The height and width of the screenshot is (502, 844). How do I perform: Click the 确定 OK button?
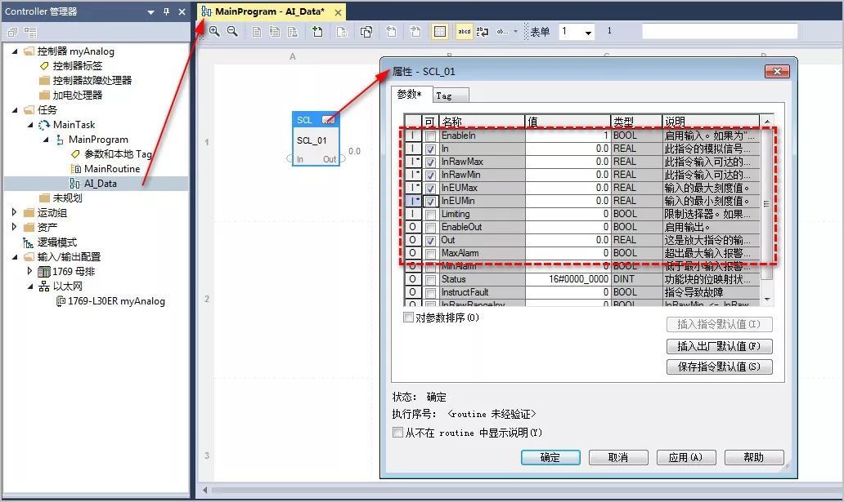[x=550, y=457]
